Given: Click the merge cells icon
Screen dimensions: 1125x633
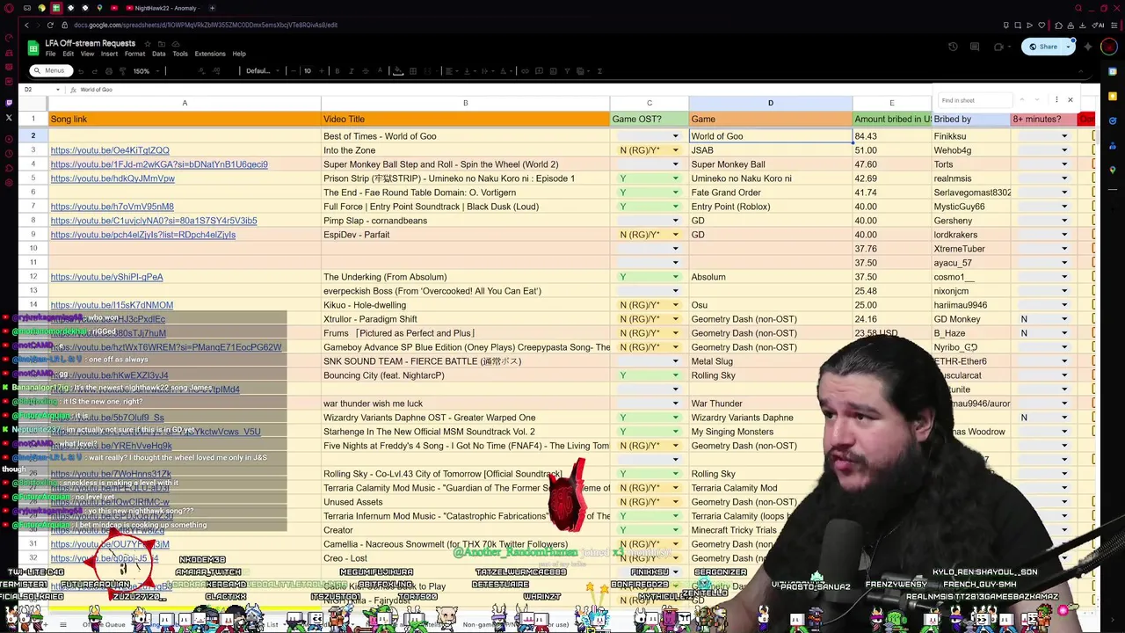Looking at the screenshot, I should coord(427,70).
